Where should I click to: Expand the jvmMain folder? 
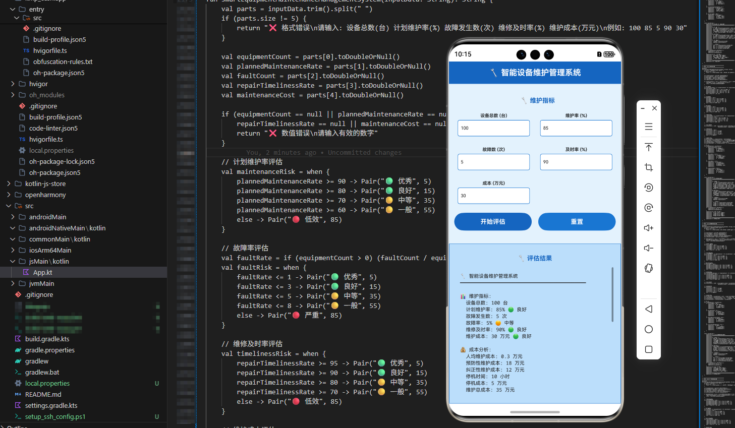[x=13, y=283]
